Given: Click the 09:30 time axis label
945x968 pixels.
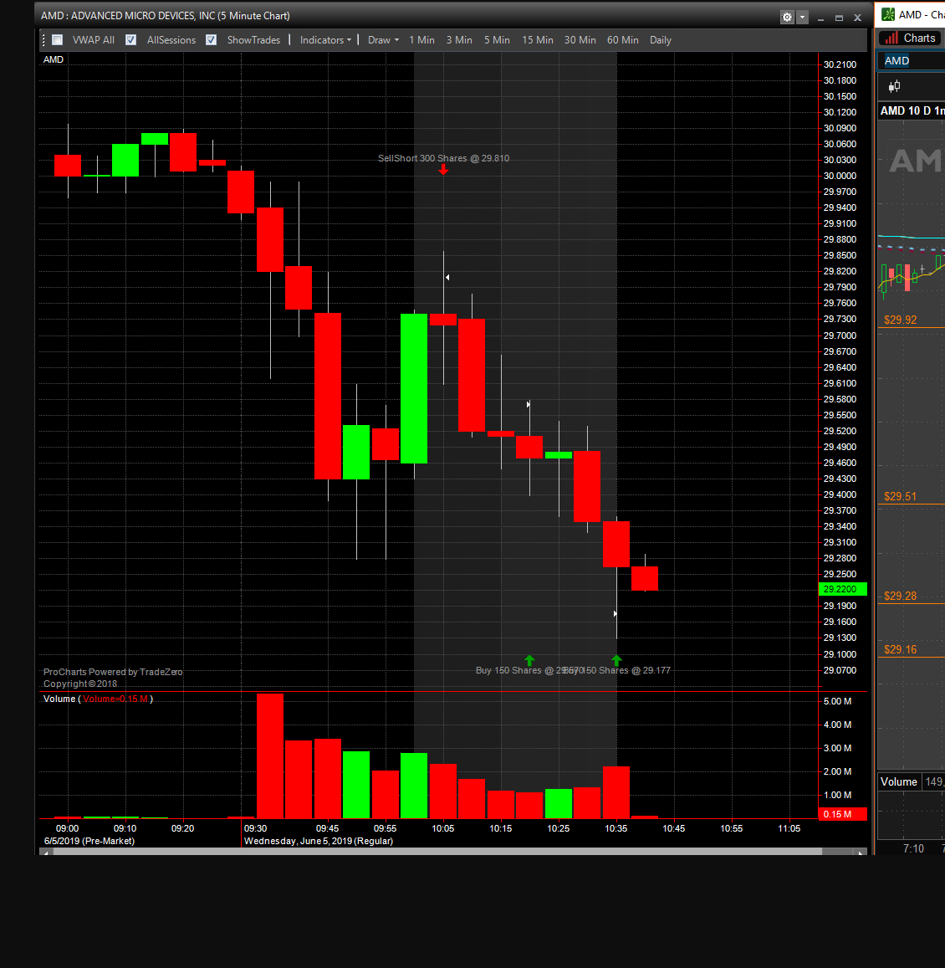Looking at the screenshot, I should pos(256,828).
